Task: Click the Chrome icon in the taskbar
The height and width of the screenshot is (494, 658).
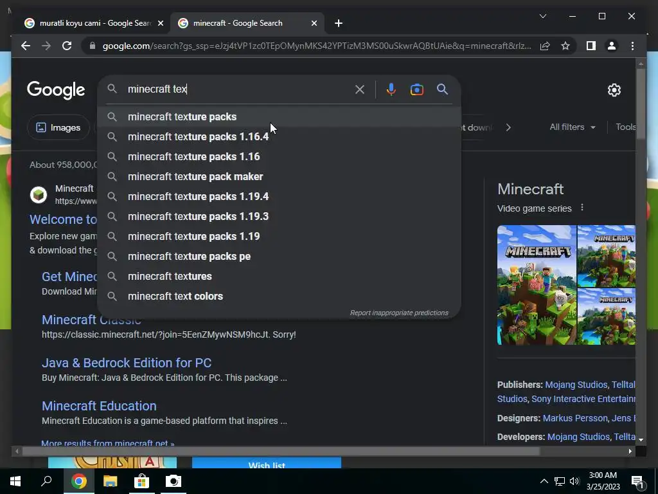Action: tap(78, 481)
